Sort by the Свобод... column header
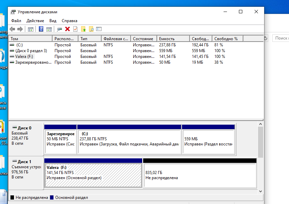The image size is (289, 204). 201,39
